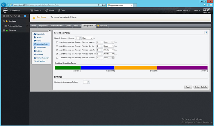Click the per day value stepper
The height and width of the screenshot is (126, 214).
pyautogui.click(x=102, y=46)
